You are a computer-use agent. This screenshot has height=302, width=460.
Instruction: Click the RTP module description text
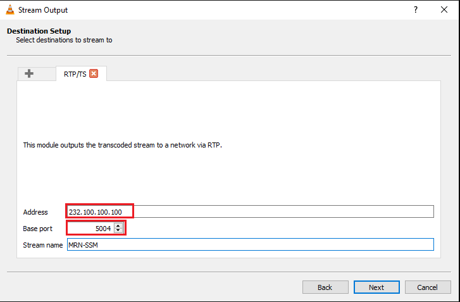pos(123,145)
